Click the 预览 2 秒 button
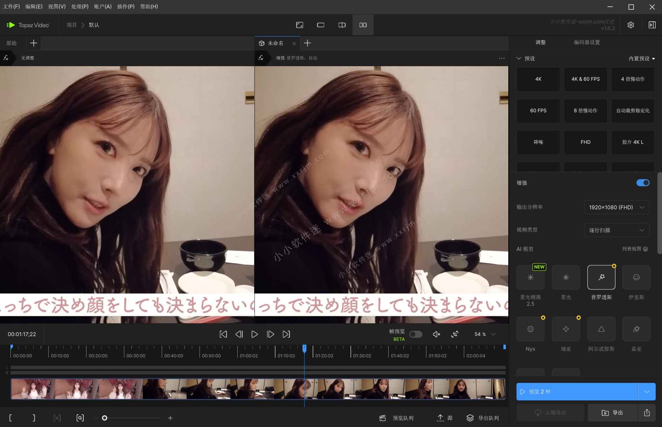This screenshot has height=427, width=662. (577, 392)
